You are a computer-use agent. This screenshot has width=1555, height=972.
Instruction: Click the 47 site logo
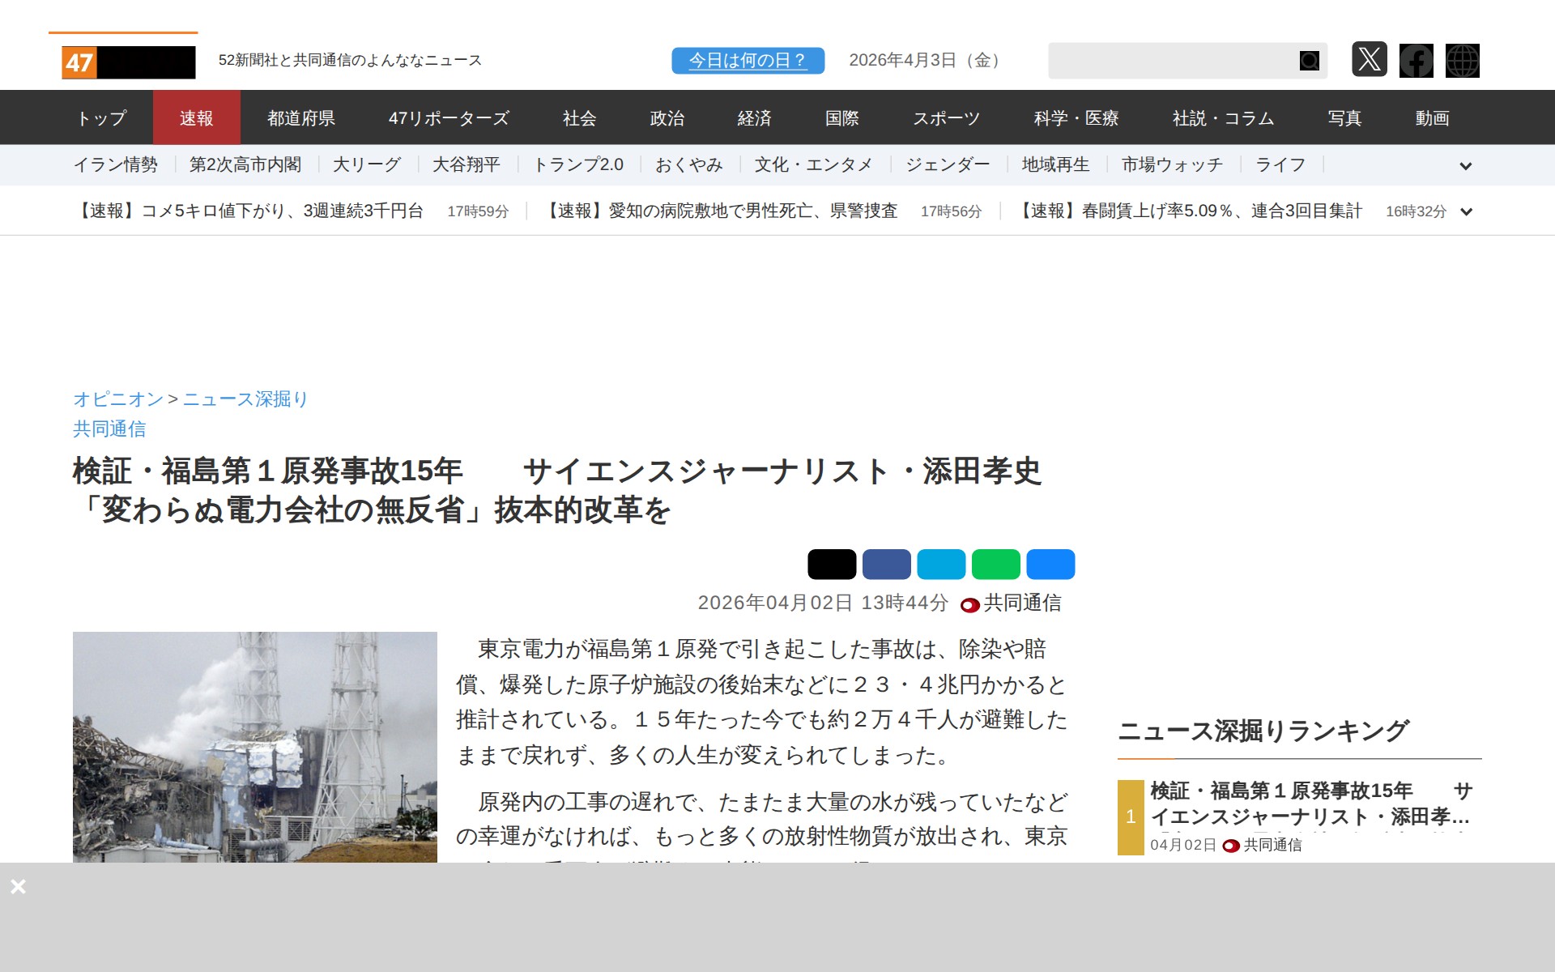[128, 62]
